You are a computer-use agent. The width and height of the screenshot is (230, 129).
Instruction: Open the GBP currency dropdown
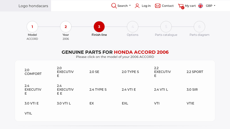(x=210, y=6)
